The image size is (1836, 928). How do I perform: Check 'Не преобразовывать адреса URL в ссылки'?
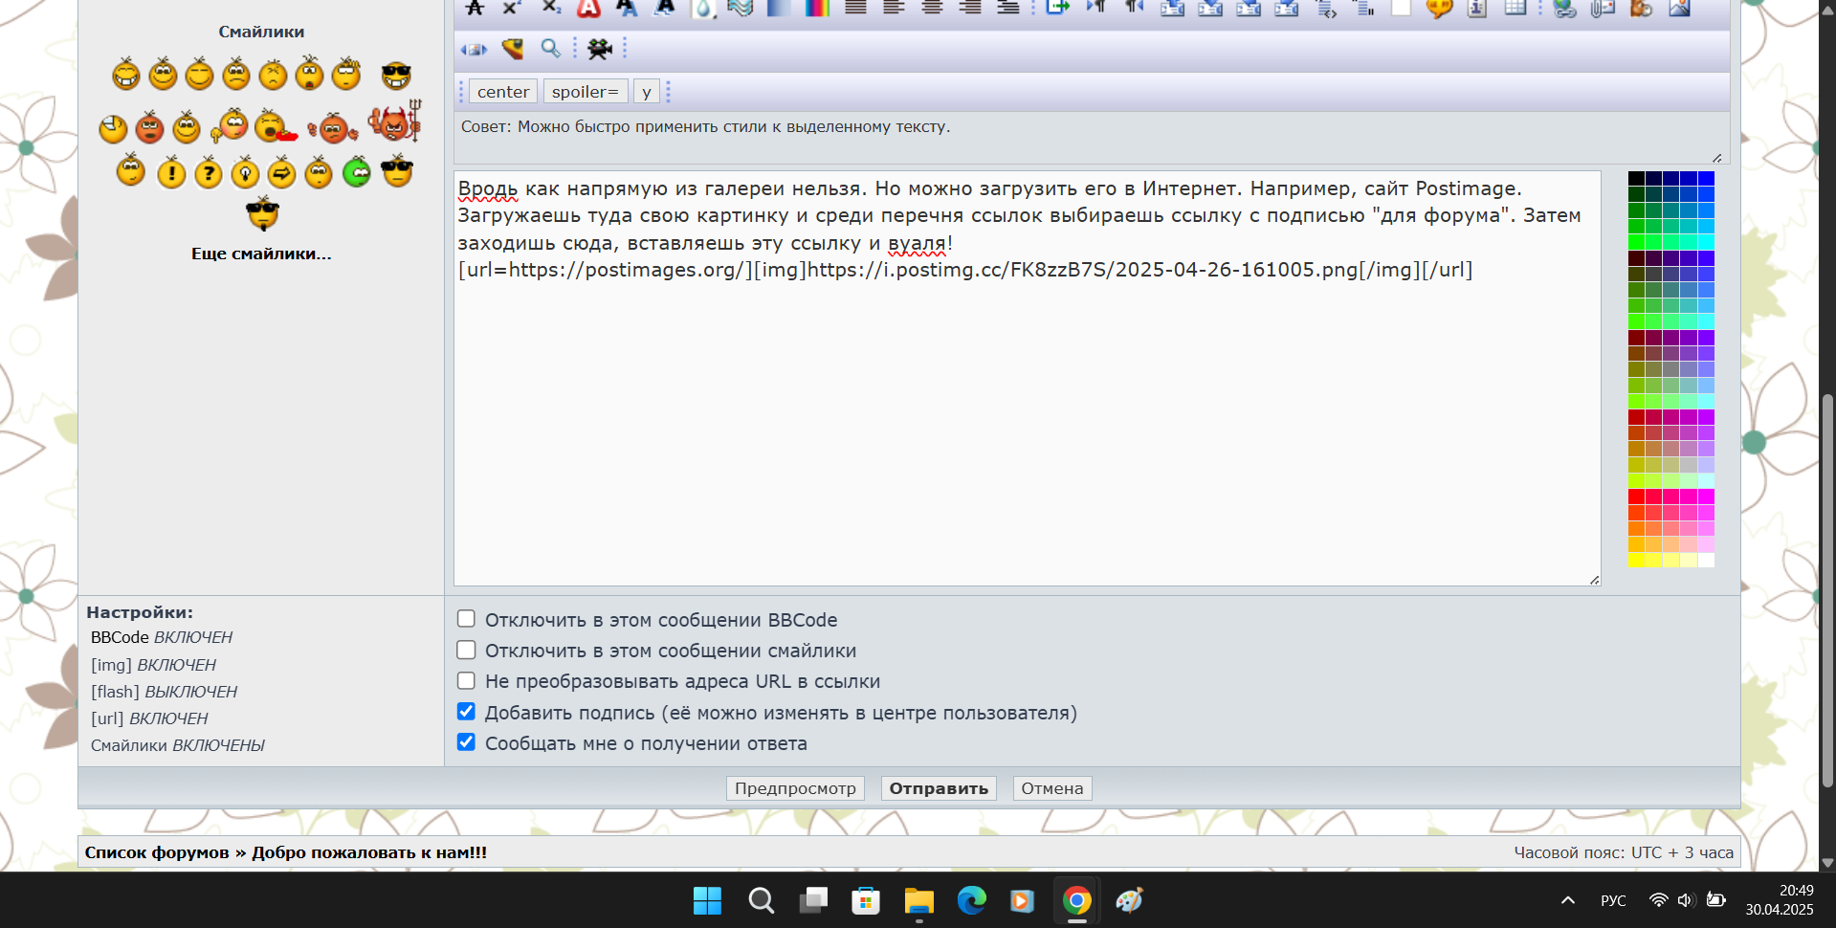click(466, 680)
